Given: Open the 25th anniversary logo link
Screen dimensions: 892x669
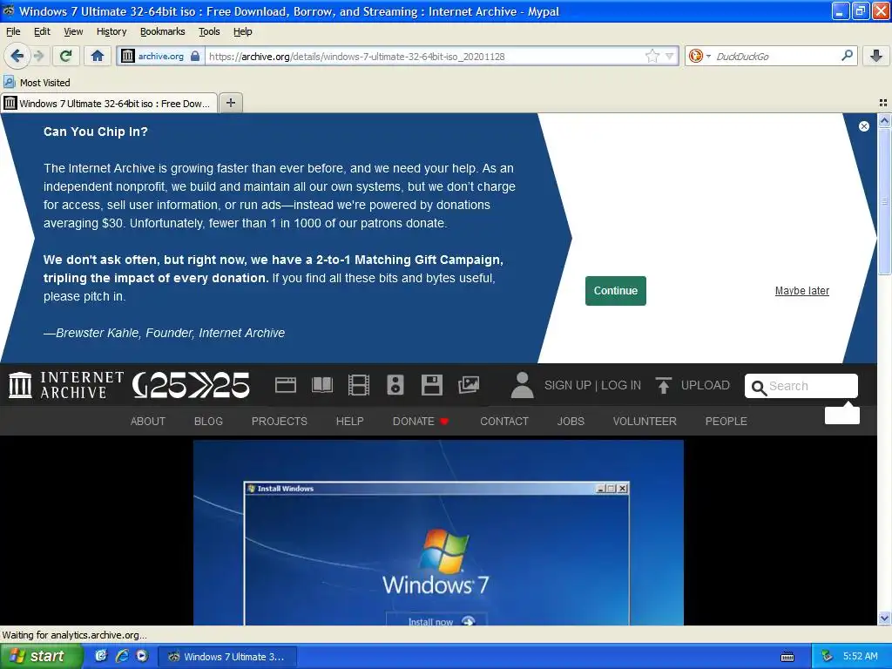Looking at the screenshot, I should coord(191,385).
